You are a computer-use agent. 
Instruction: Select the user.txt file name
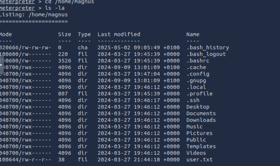click(200, 159)
